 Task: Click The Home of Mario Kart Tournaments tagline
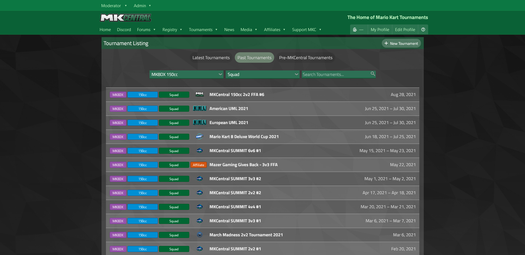click(388, 17)
